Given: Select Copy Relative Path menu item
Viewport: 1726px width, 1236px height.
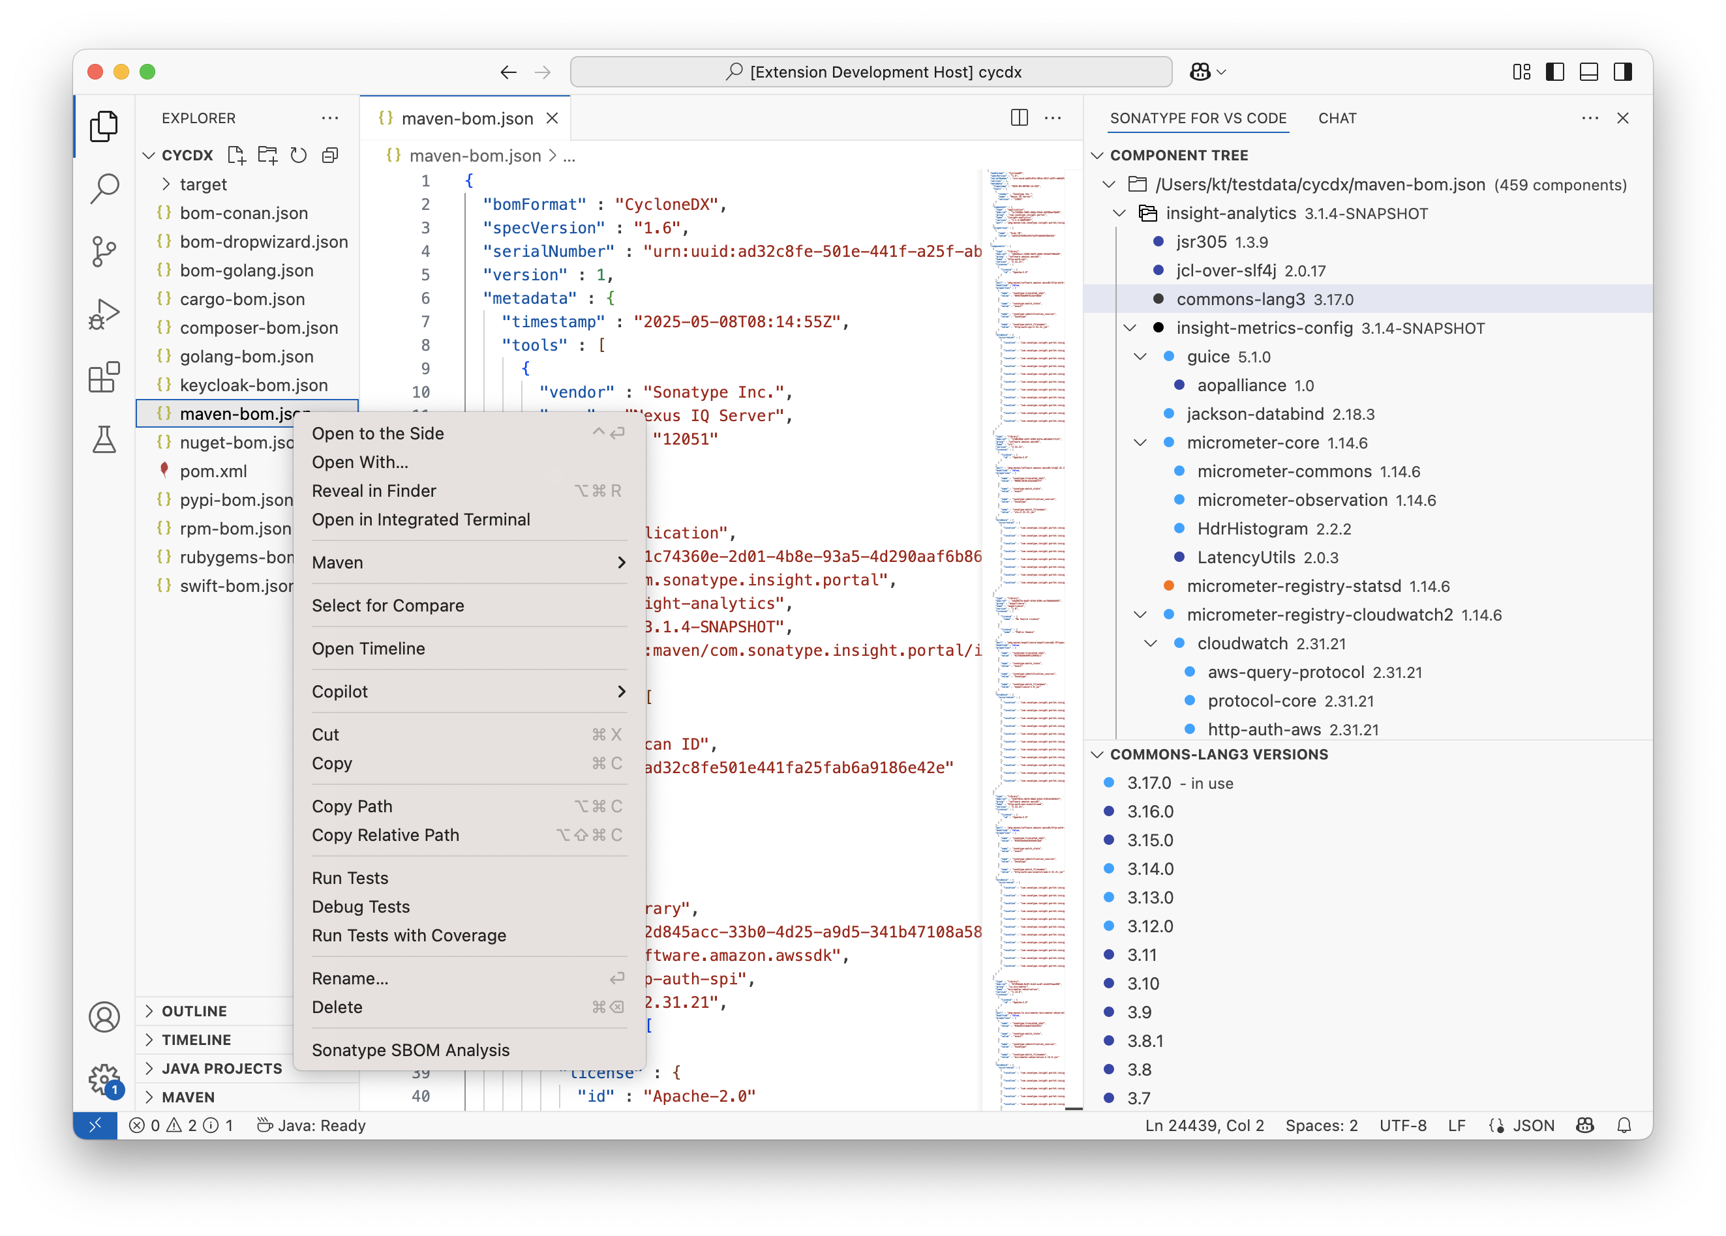Looking at the screenshot, I should pos(469,834).
